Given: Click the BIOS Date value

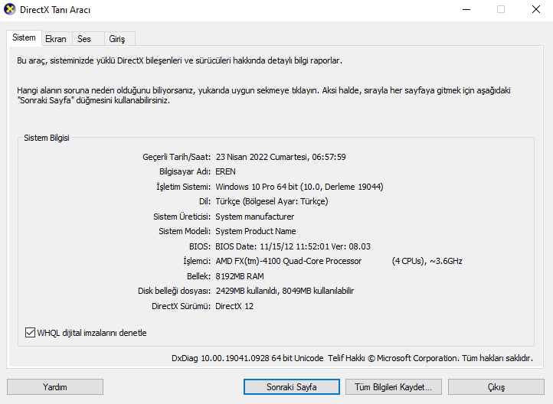Looking at the screenshot, I should pyautogui.click(x=293, y=246).
